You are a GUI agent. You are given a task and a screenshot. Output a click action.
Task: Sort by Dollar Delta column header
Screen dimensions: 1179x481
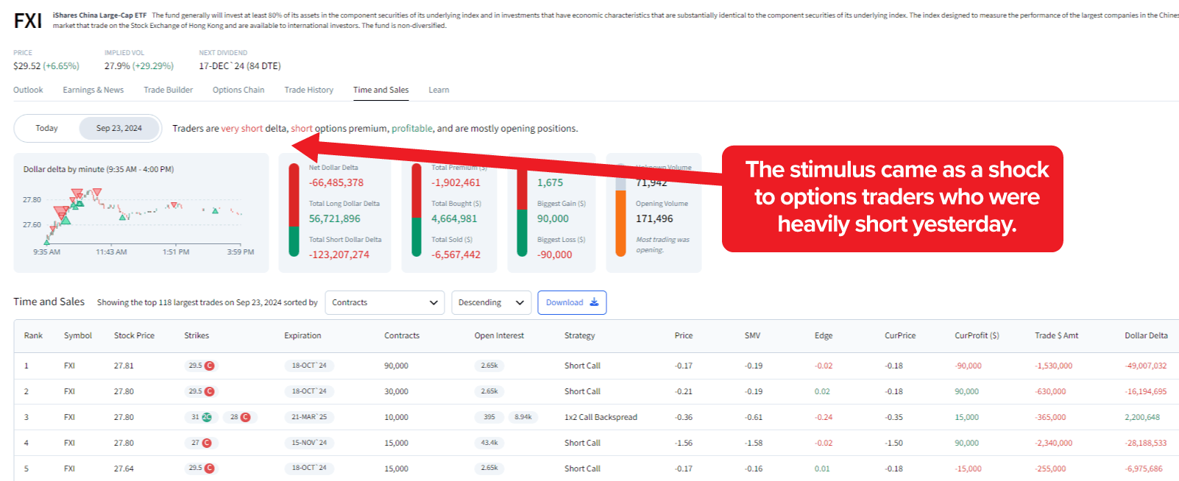point(1146,335)
